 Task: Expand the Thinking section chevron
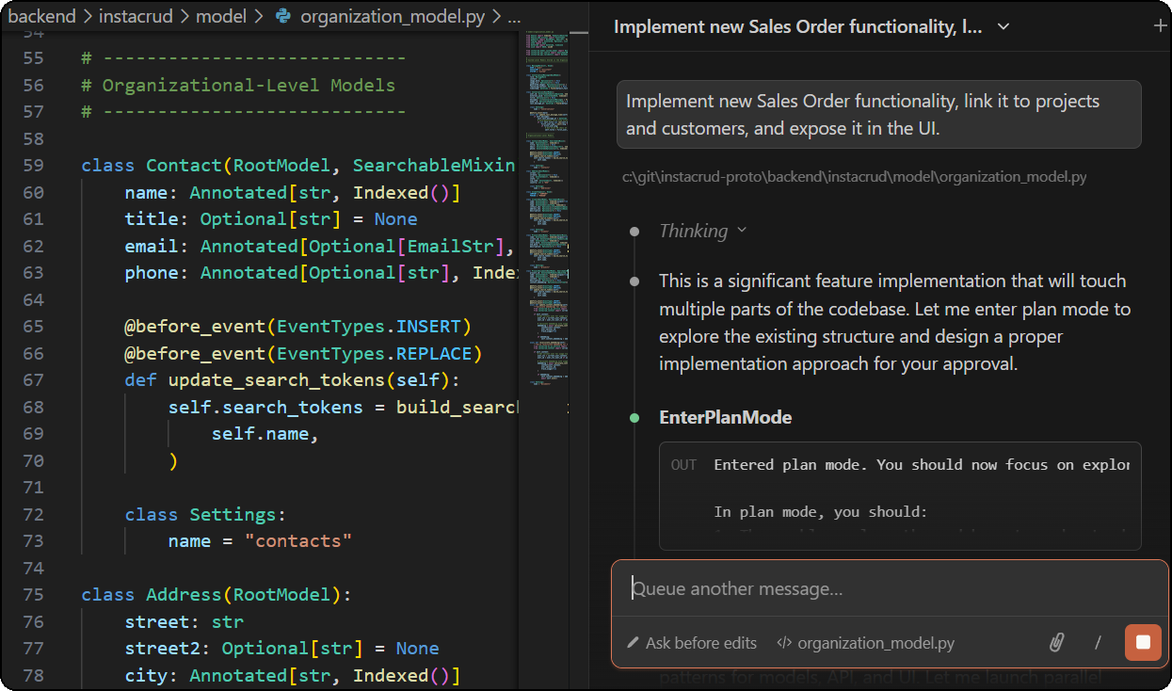tap(742, 231)
